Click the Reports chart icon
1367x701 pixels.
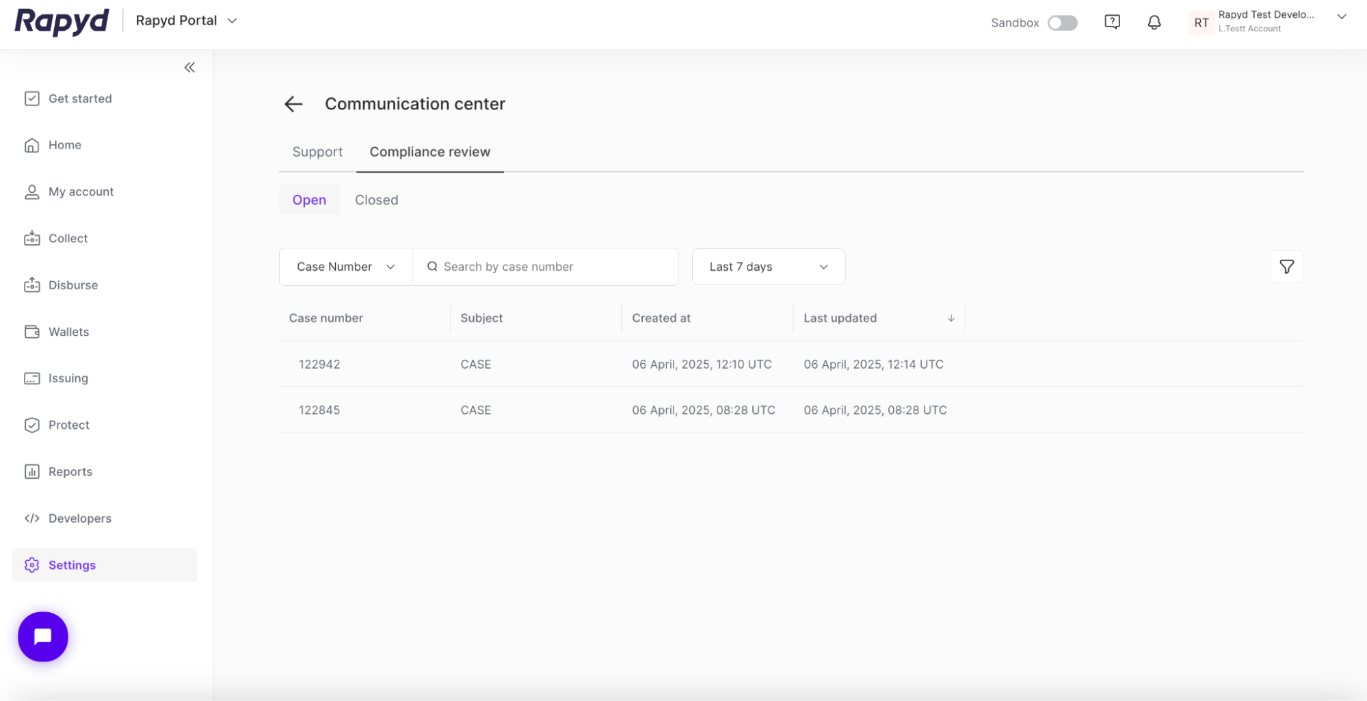[x=31, y=471]
